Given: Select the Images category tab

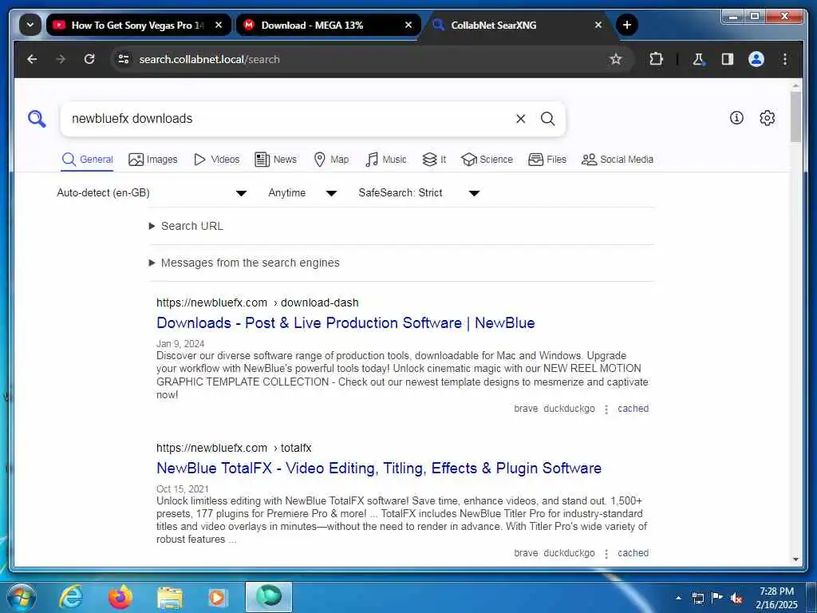Looking at the screenshot, I should click(153, 160).
